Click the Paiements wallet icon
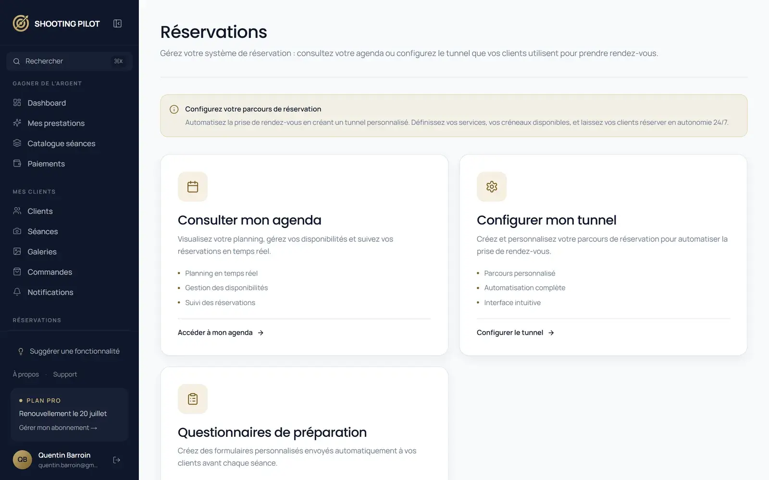 pos(17,163)
